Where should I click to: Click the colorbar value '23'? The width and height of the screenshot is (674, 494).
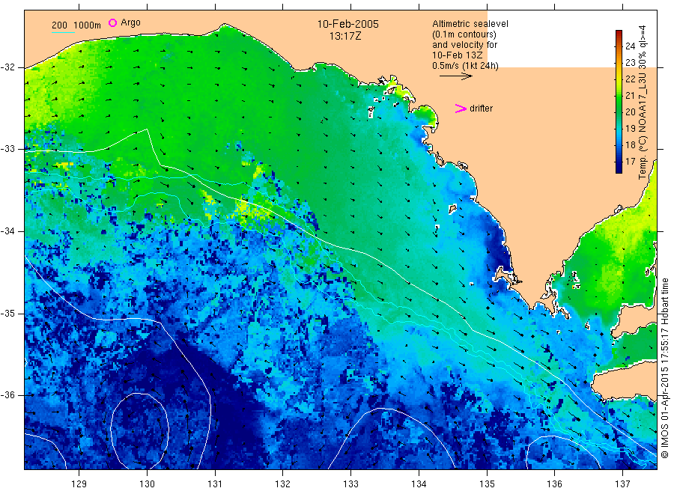click(630, 63)
